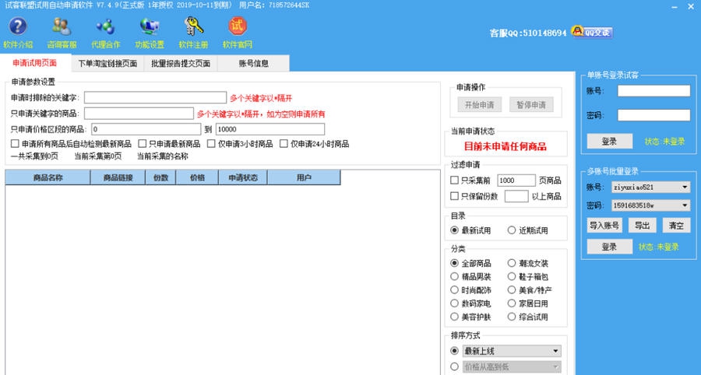Open 功能设置 computer icon
This screenshot has width=701, height=375.
point(150,26)
